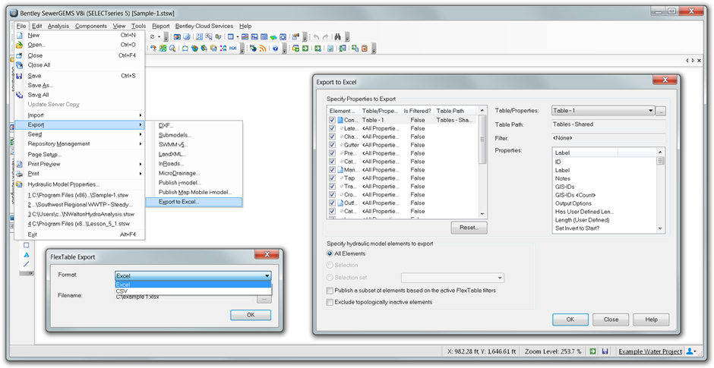Click the blue floppy save icon in status bar
This screenshot has width=714, height=368.
[x=605, y=351]
